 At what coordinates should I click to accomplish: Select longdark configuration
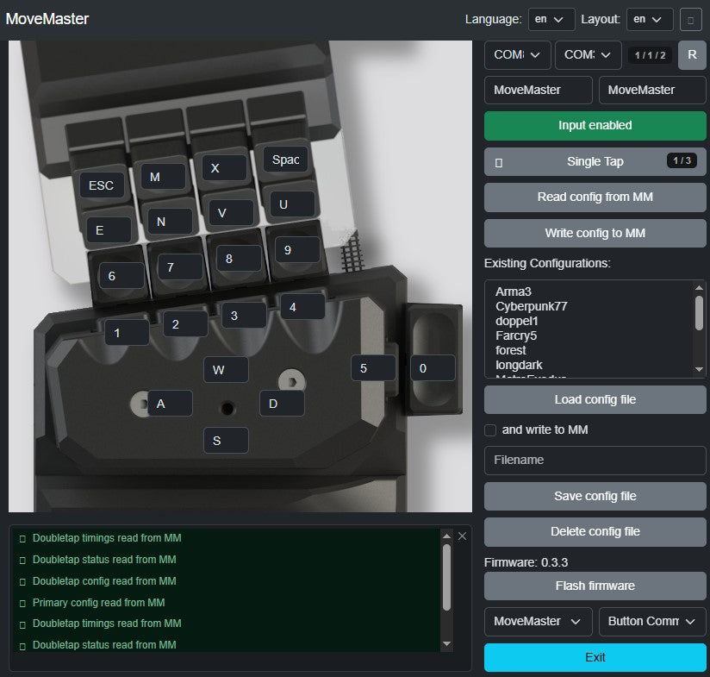click(519, 365)
